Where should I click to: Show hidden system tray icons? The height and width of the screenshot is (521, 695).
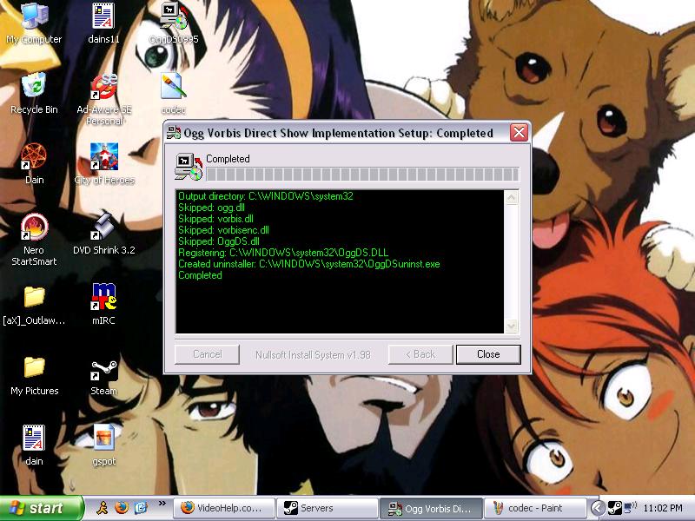[597, 508]
